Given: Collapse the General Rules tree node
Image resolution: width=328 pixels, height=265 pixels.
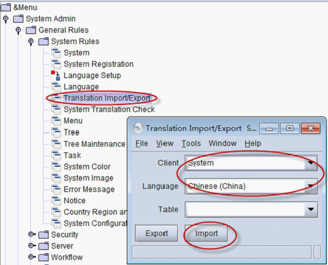Looking at the screenshot, I should pos(18,30).
